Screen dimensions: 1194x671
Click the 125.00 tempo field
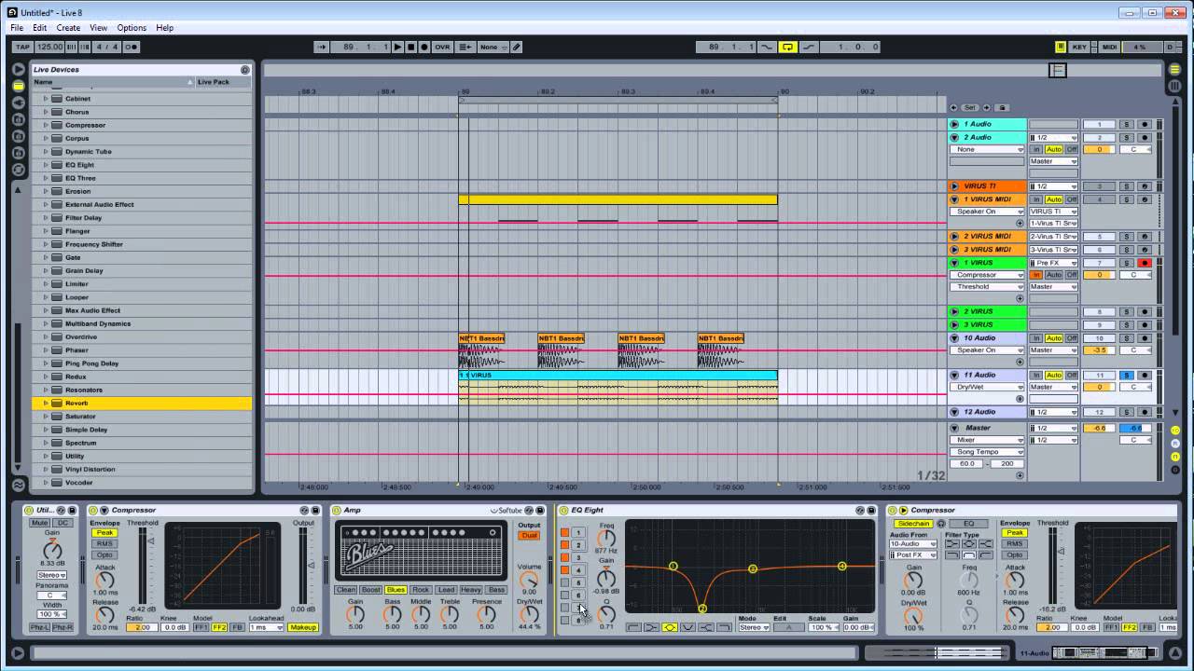click(x=50, y=47)
